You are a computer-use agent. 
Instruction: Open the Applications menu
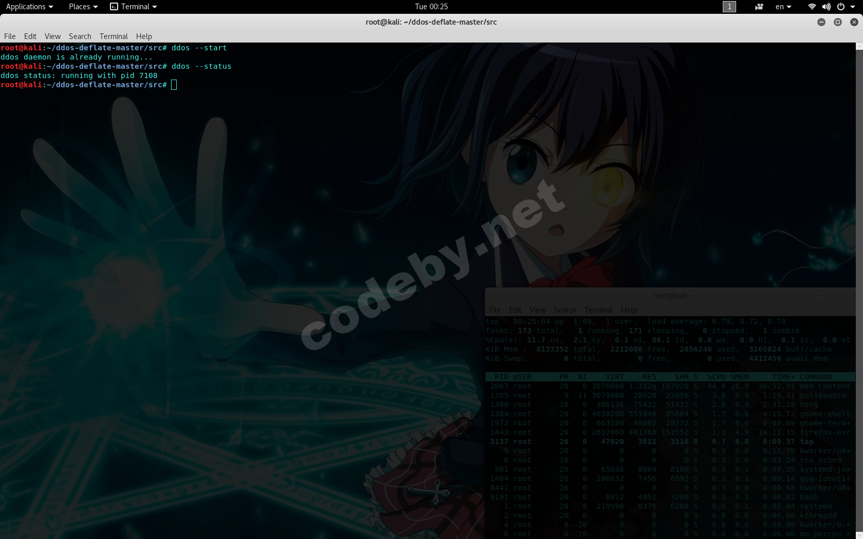(29, 7)
